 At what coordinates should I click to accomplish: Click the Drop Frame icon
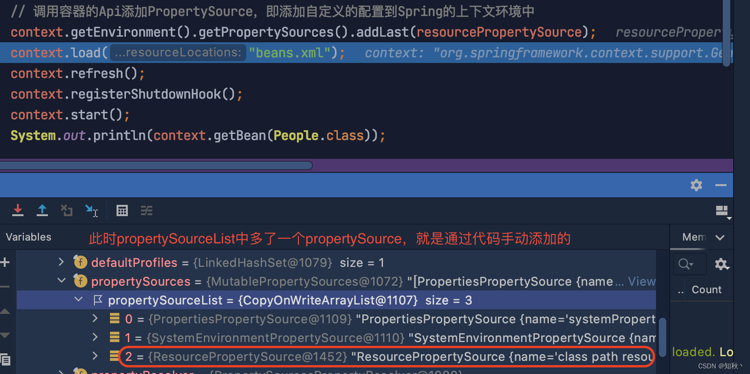point(67,210)
